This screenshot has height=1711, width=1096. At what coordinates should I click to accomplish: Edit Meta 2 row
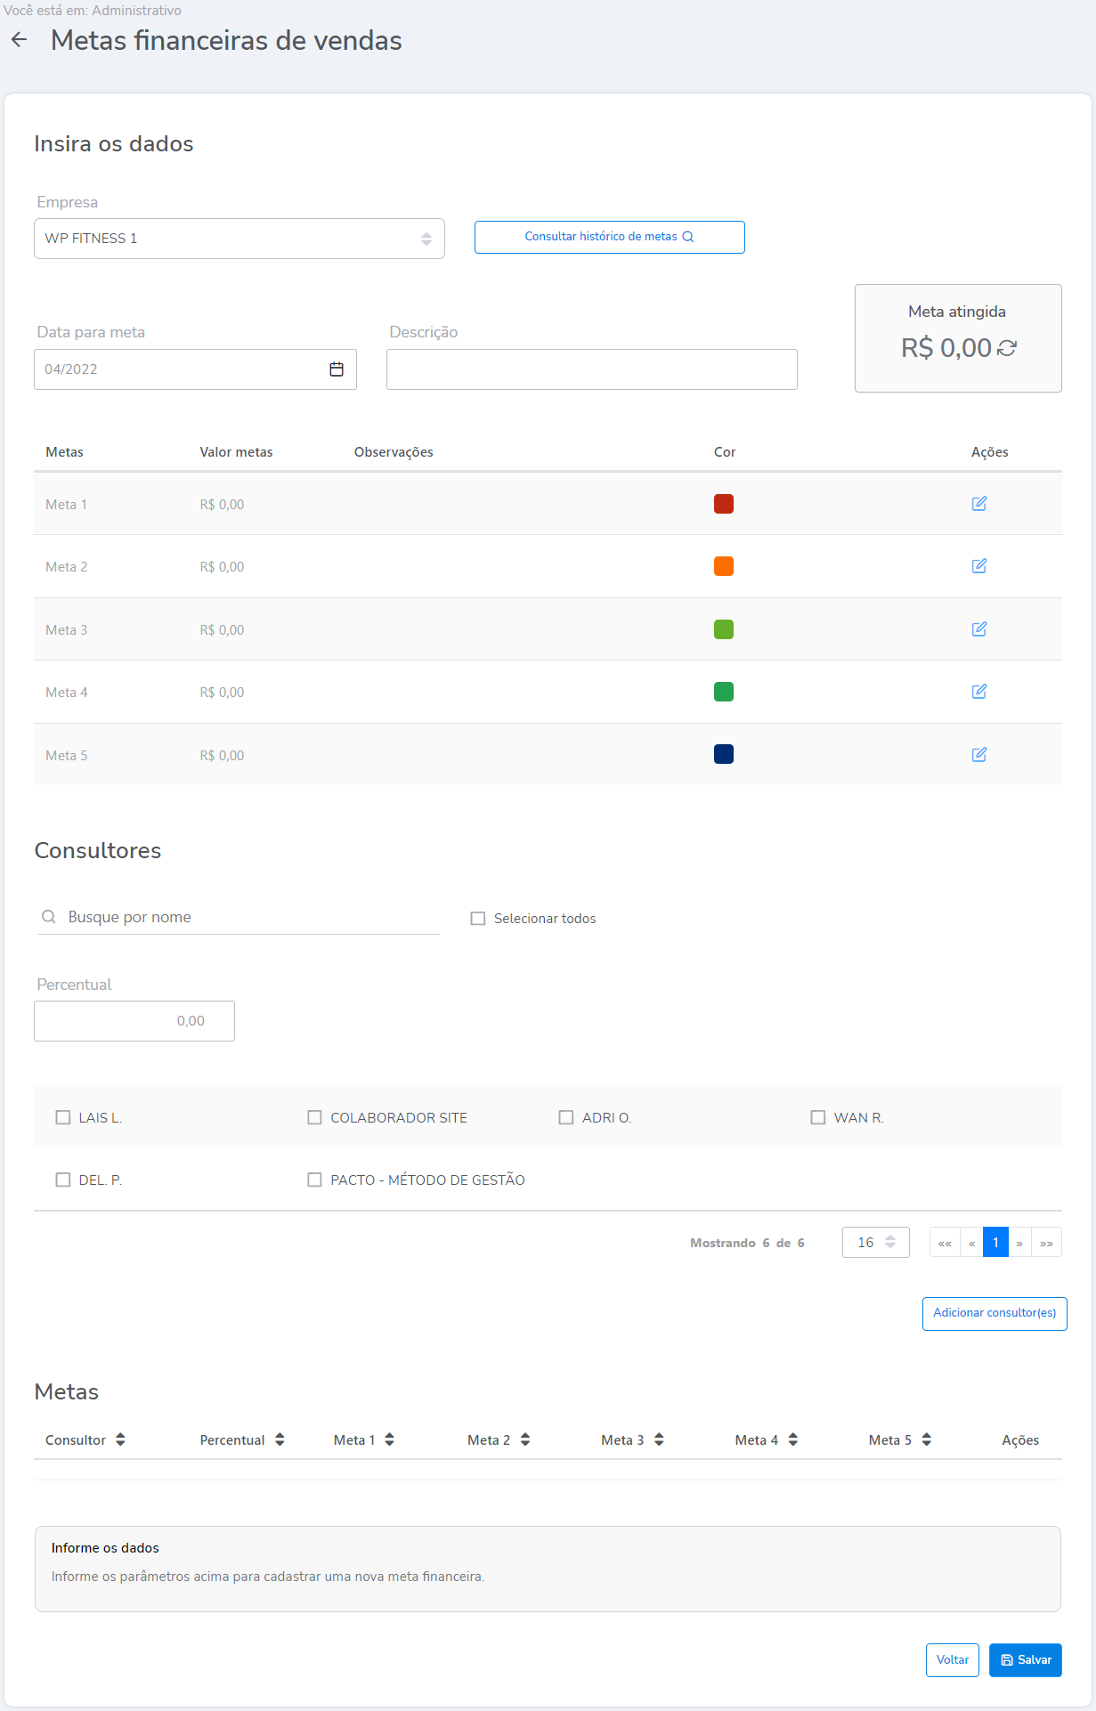point(978,566)
